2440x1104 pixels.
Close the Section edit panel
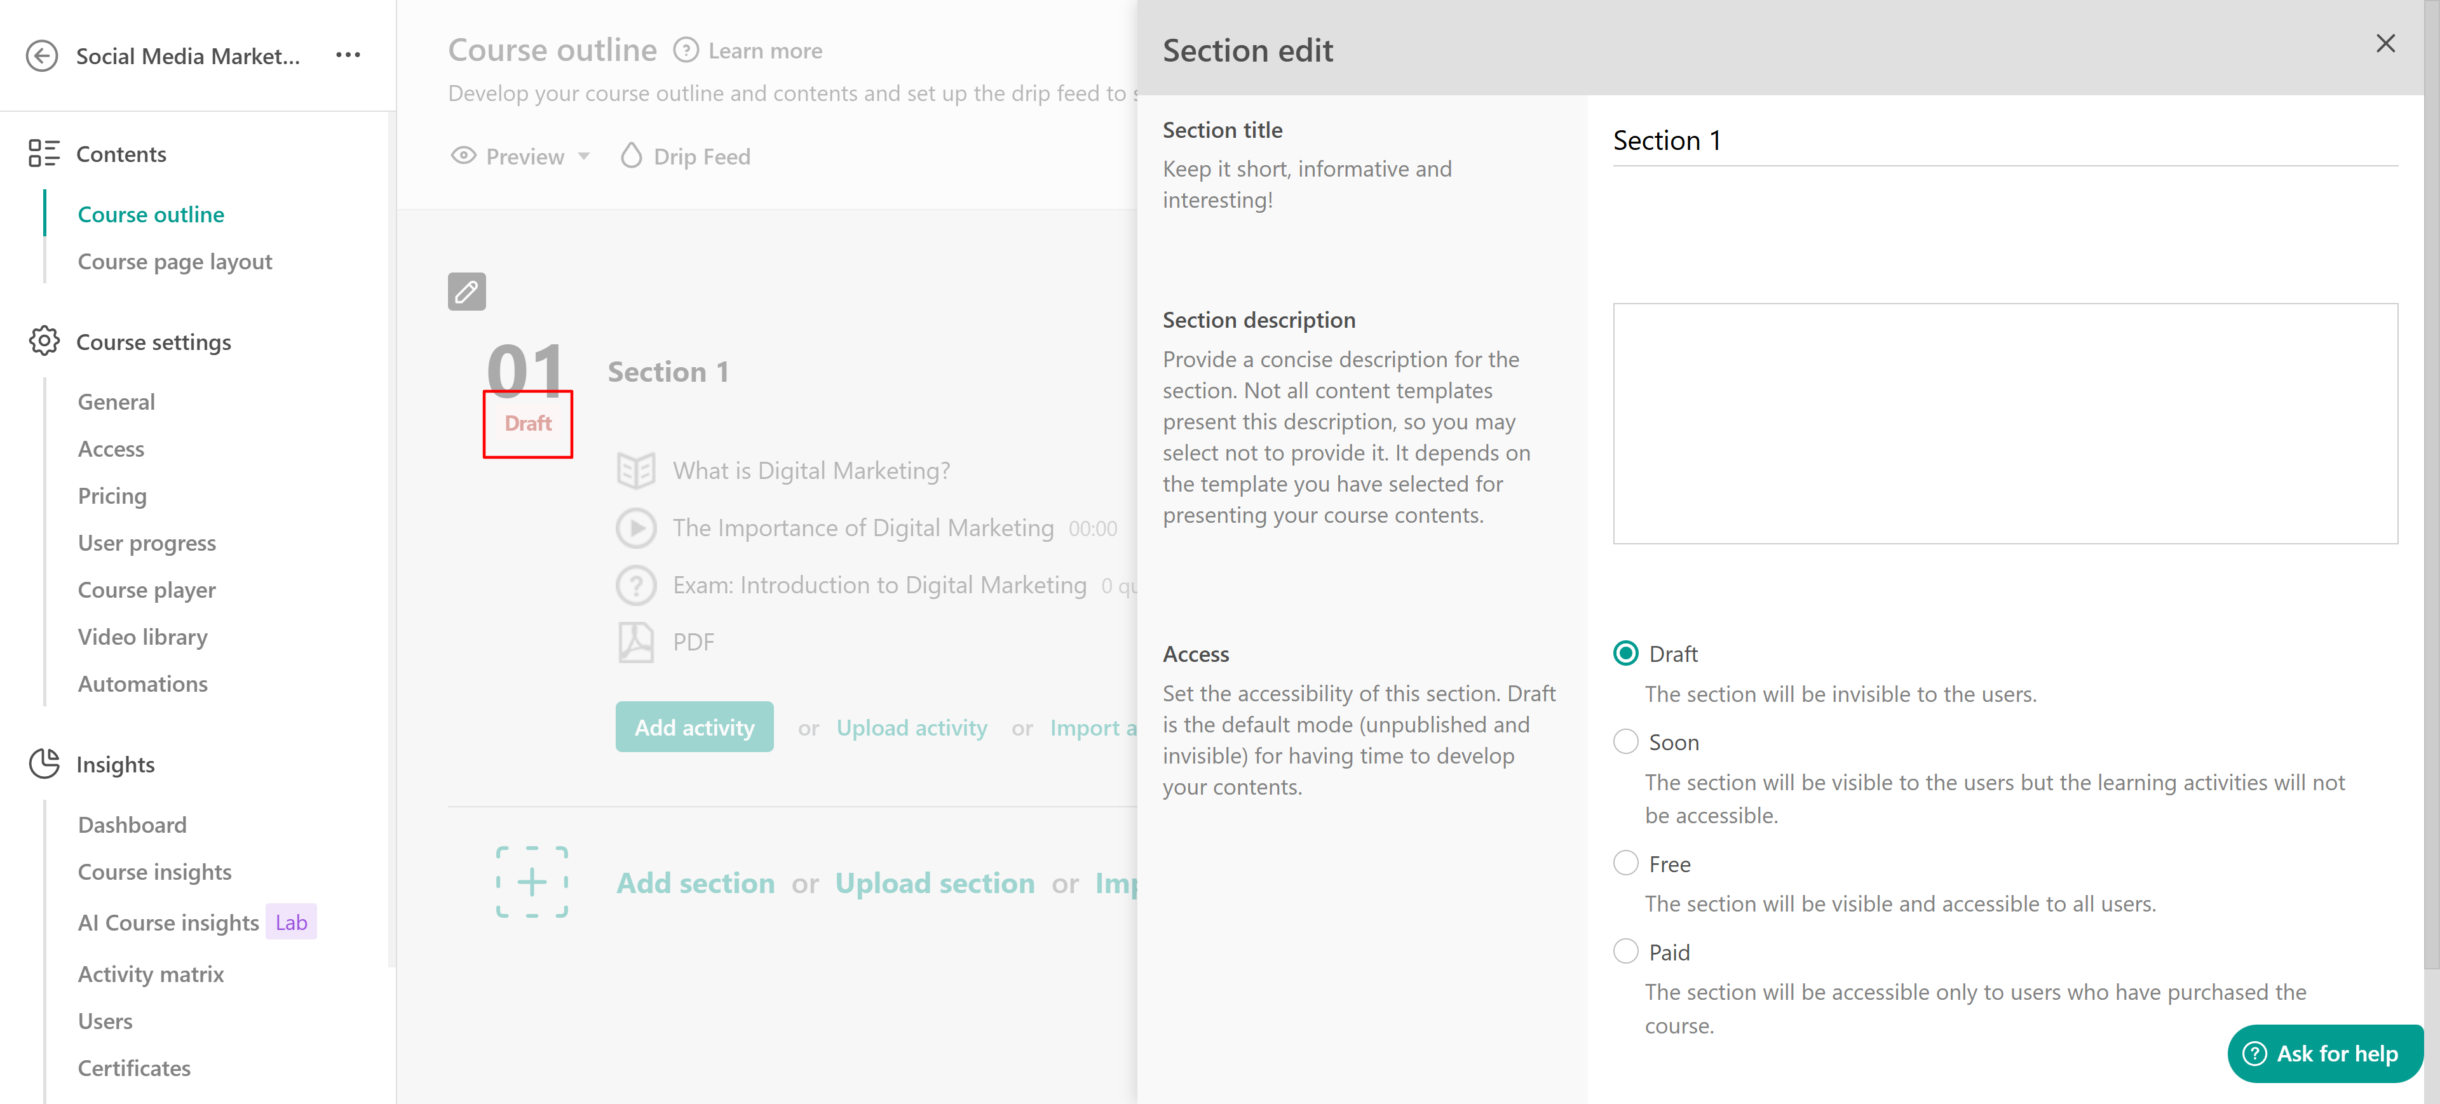[2385, 44]
